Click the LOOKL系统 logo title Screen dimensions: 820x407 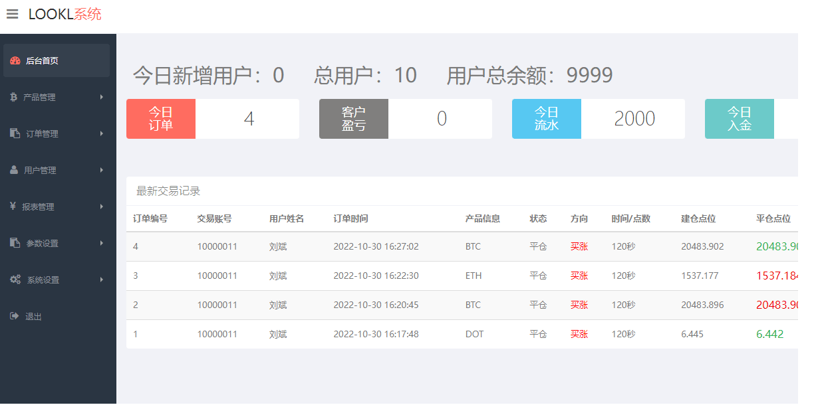[x=65, y=14]
